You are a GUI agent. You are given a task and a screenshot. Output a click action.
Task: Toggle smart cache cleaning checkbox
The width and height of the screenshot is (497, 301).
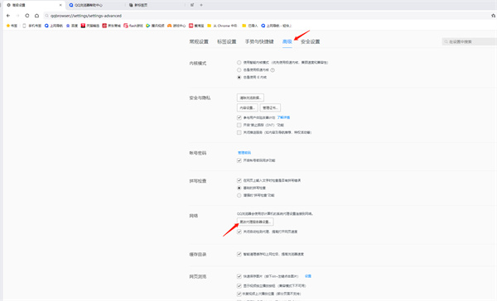coord(239,254)
